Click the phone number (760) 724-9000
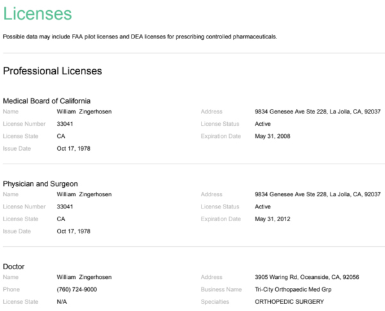 [77, 289]
